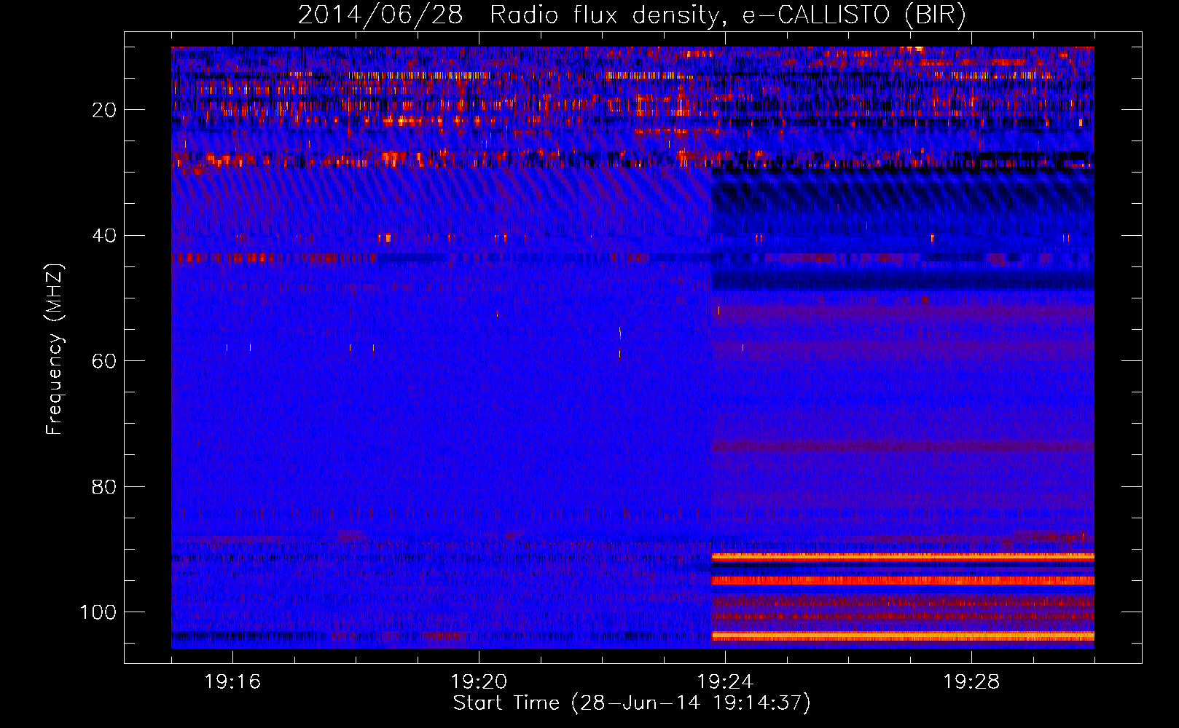Screen dimensions: 1179x728
Task: Click the 100 frequency tick label
Action: pos(98,612)
